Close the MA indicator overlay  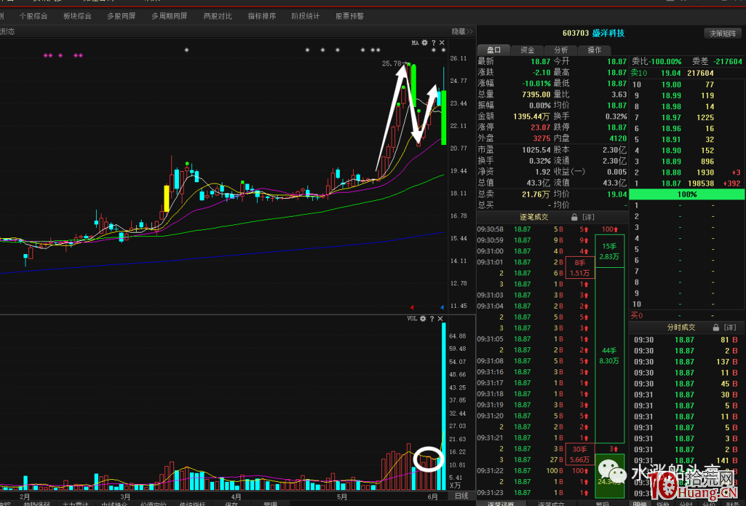click(x=442, y=43)
